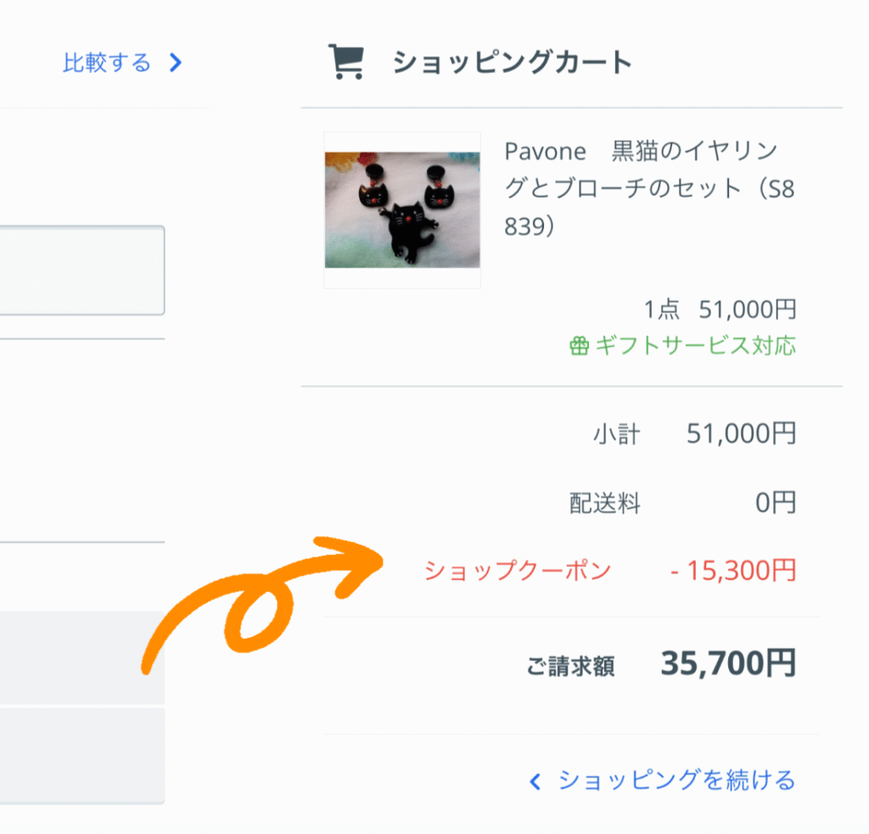This screenshot has height=834, width=869.
Task: Click the Pavone 黒猫のイヤリング product title
Action: click(x=649, y=189)
